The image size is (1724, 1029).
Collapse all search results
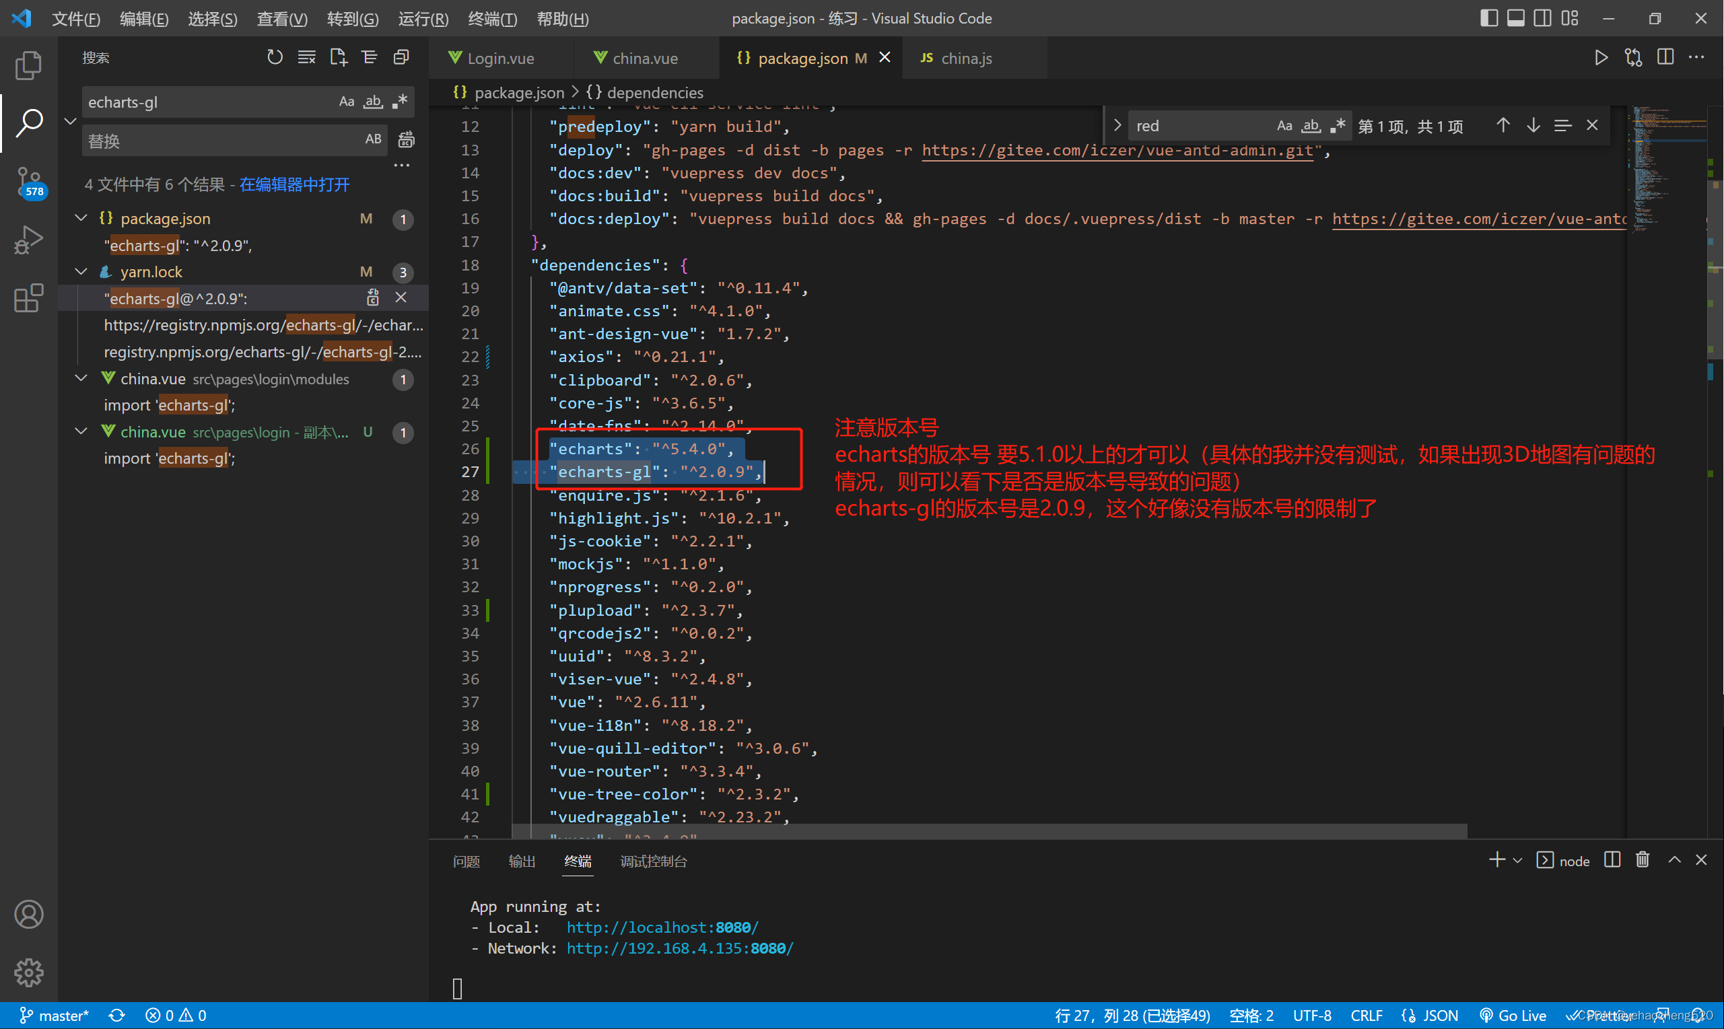coord(401,58)
